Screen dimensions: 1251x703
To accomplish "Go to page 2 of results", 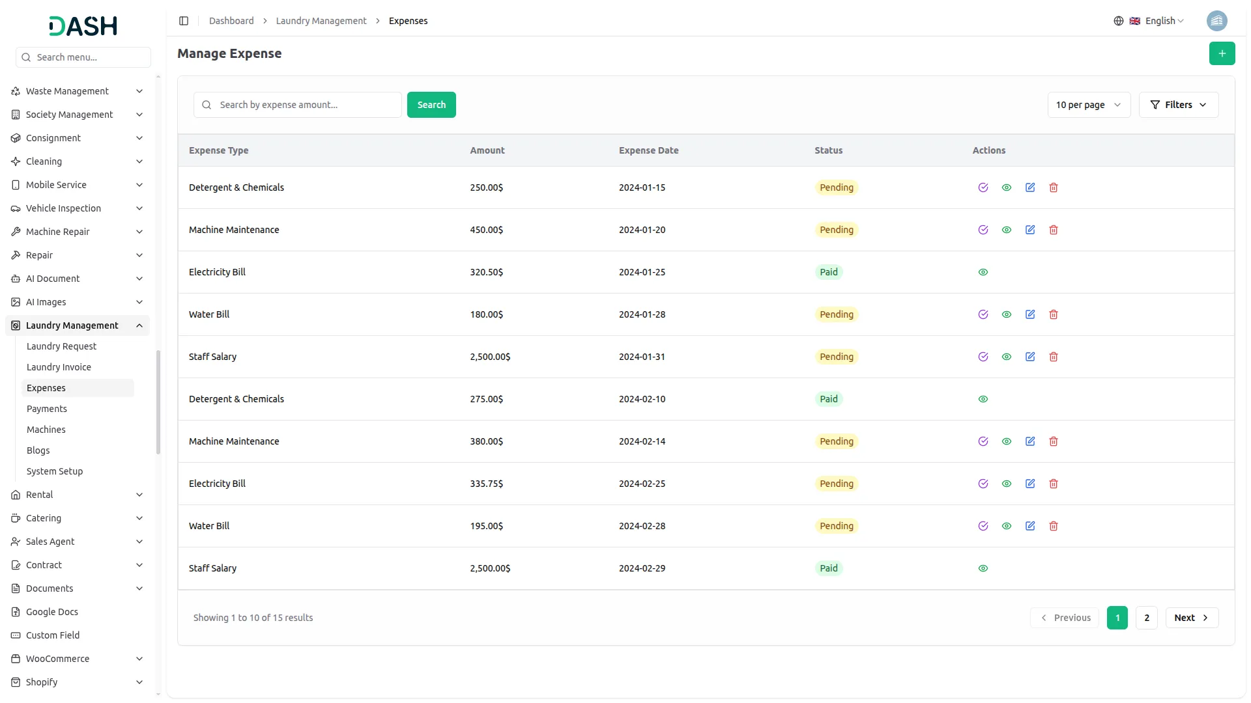I will tap(1146, 617).
